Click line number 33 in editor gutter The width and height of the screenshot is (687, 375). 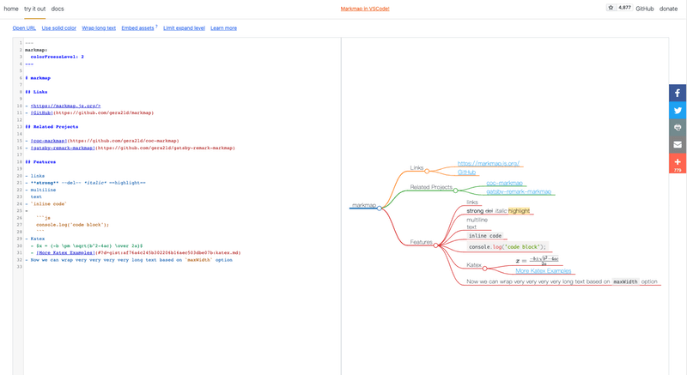[x=19, y=267]
